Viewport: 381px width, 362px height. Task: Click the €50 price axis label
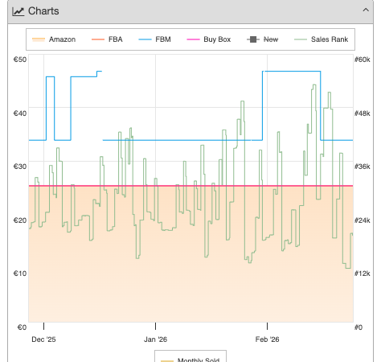(x=20, y=60)
